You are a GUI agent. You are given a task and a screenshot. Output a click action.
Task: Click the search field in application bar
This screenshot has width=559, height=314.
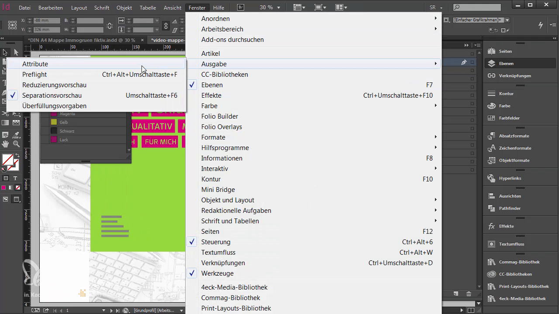coord(477,7)
